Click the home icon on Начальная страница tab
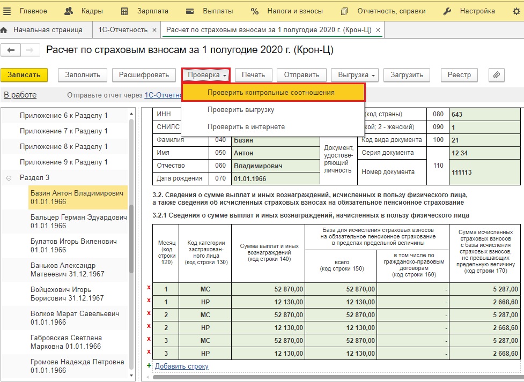 point(4,30)
